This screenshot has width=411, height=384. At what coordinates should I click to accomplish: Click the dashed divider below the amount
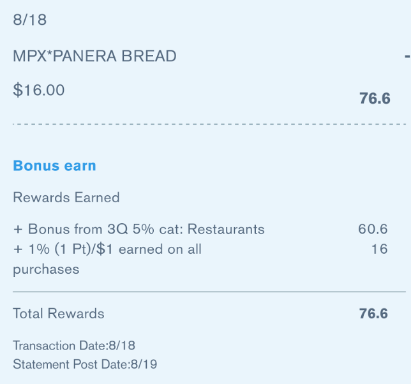209,124
